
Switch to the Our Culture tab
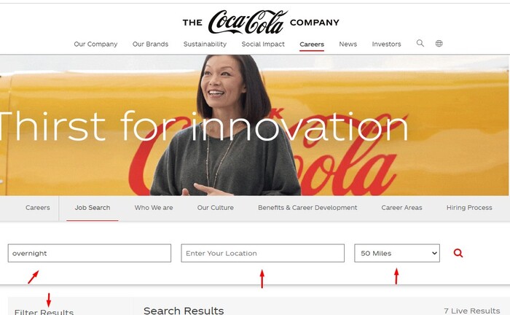click(x=216, y=208)
